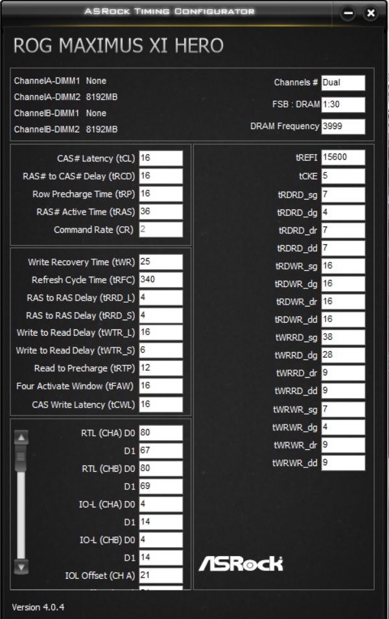Focus the IO-L (CHB) D1 field
The width and height of the screenshot is (389, 619).
tap(161, 557)
